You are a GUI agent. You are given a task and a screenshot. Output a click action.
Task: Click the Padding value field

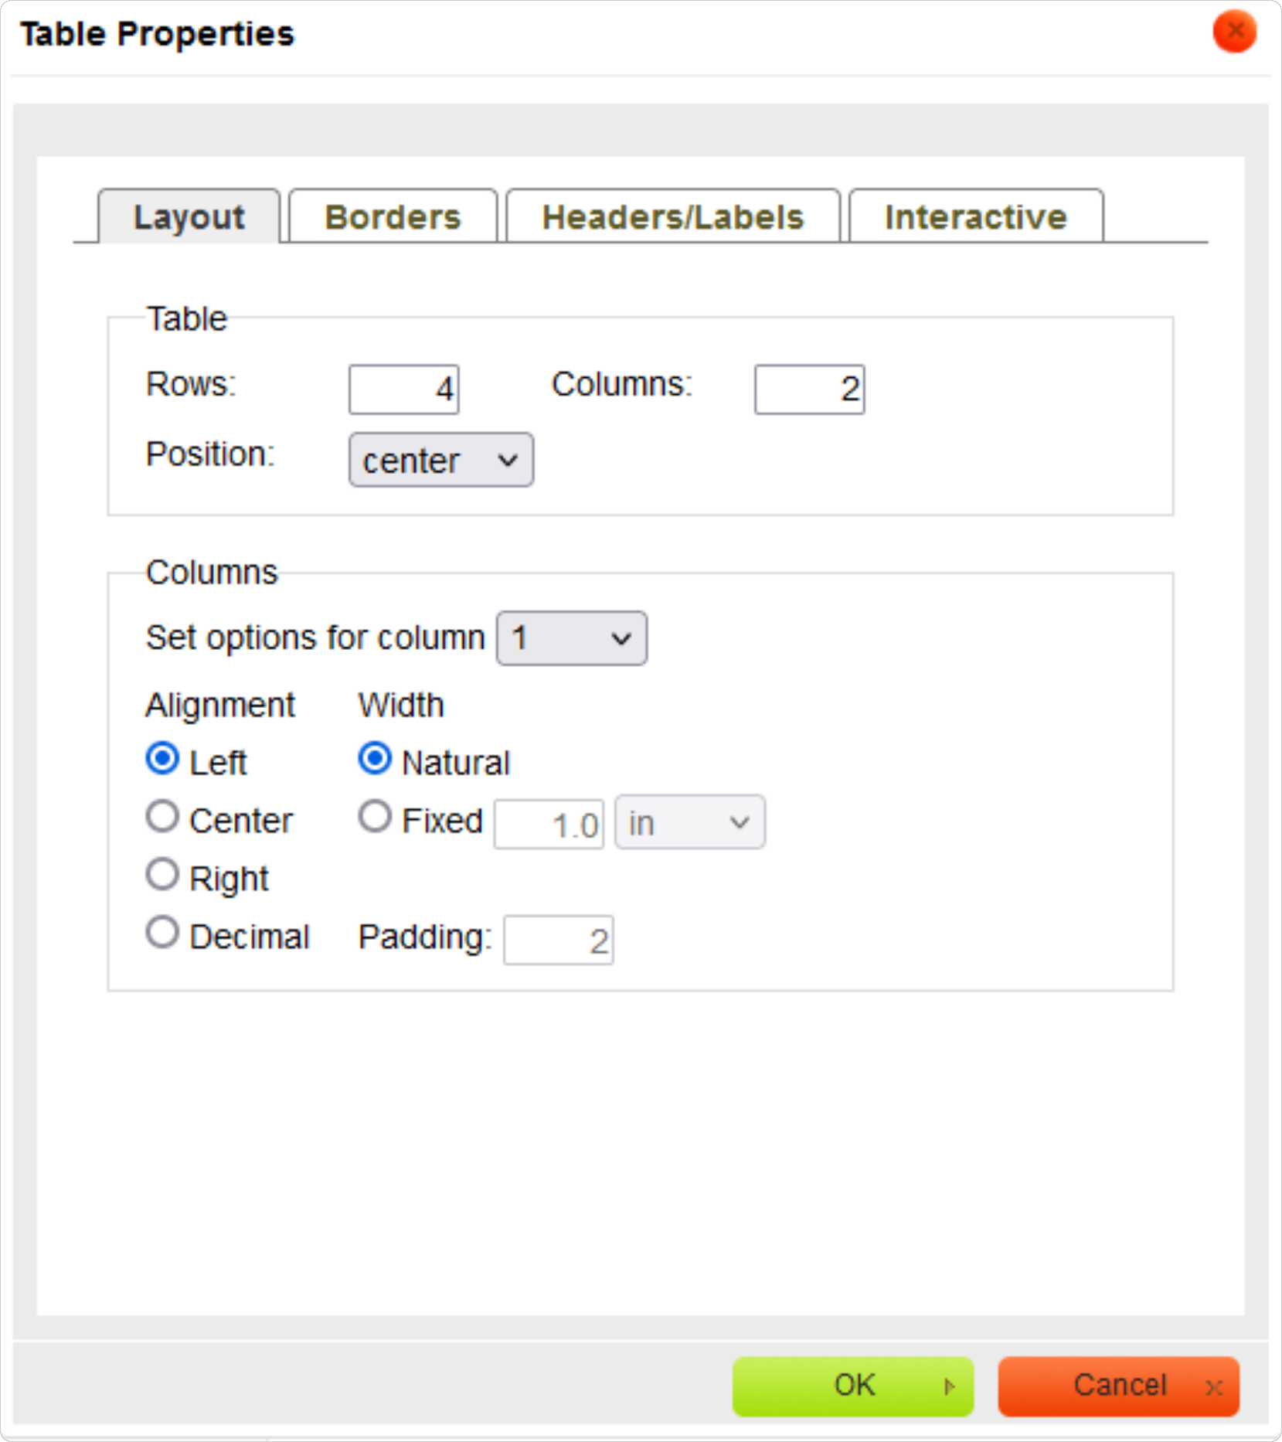coord(559,940)
